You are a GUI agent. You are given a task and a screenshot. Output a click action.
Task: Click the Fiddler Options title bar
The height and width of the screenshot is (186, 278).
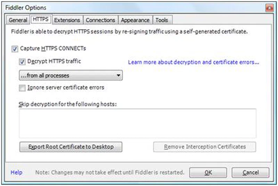135,8
